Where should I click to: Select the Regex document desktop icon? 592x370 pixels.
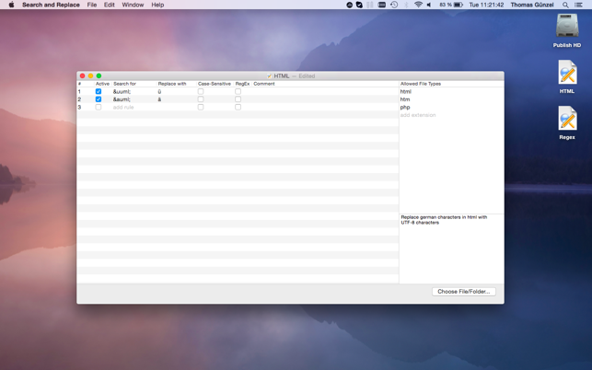pyautogui.click(x=567, y=119)
